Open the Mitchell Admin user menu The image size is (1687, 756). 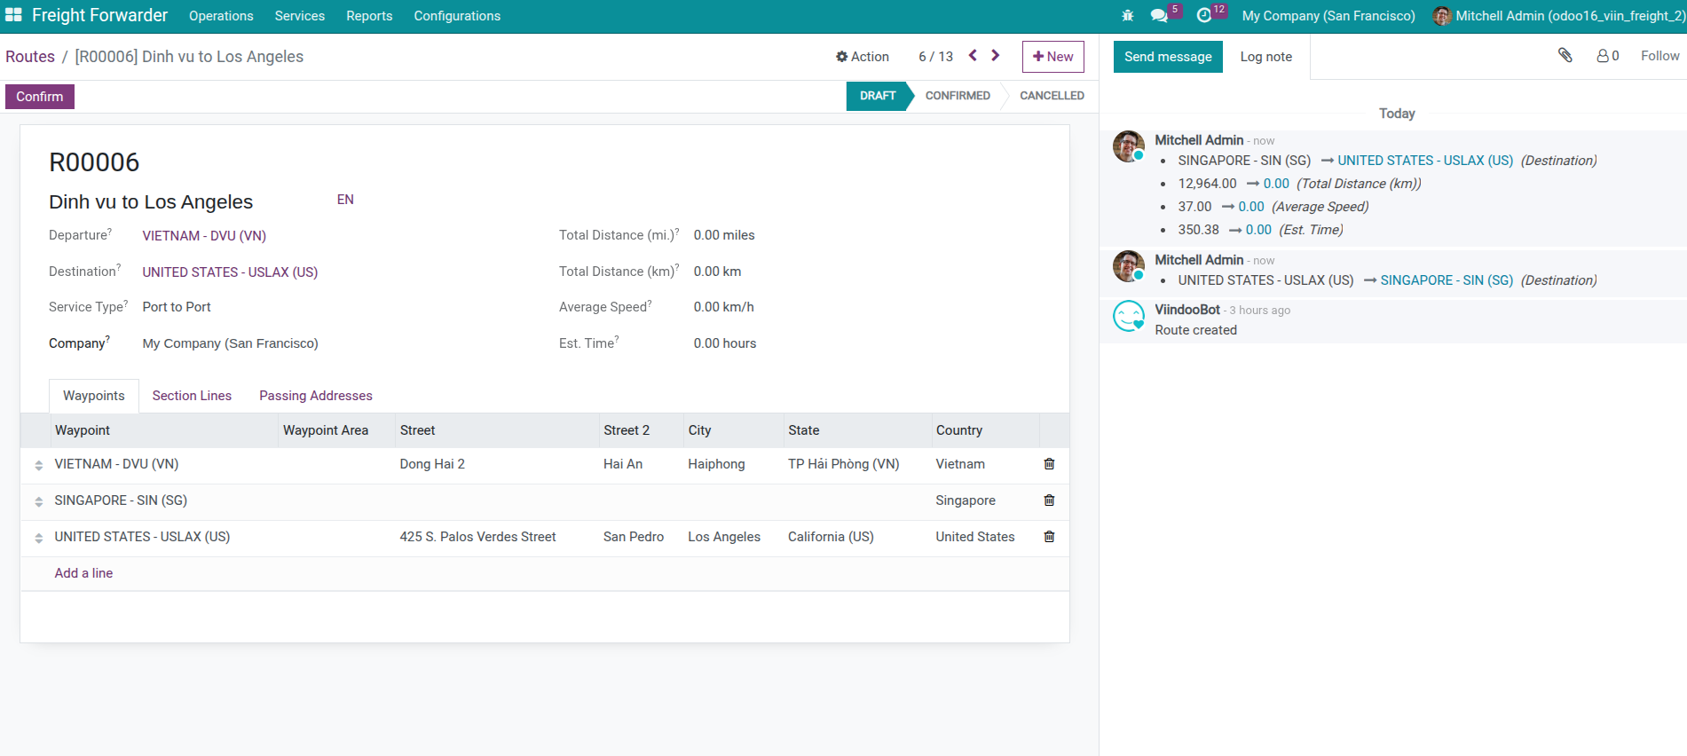(1558, 16)
